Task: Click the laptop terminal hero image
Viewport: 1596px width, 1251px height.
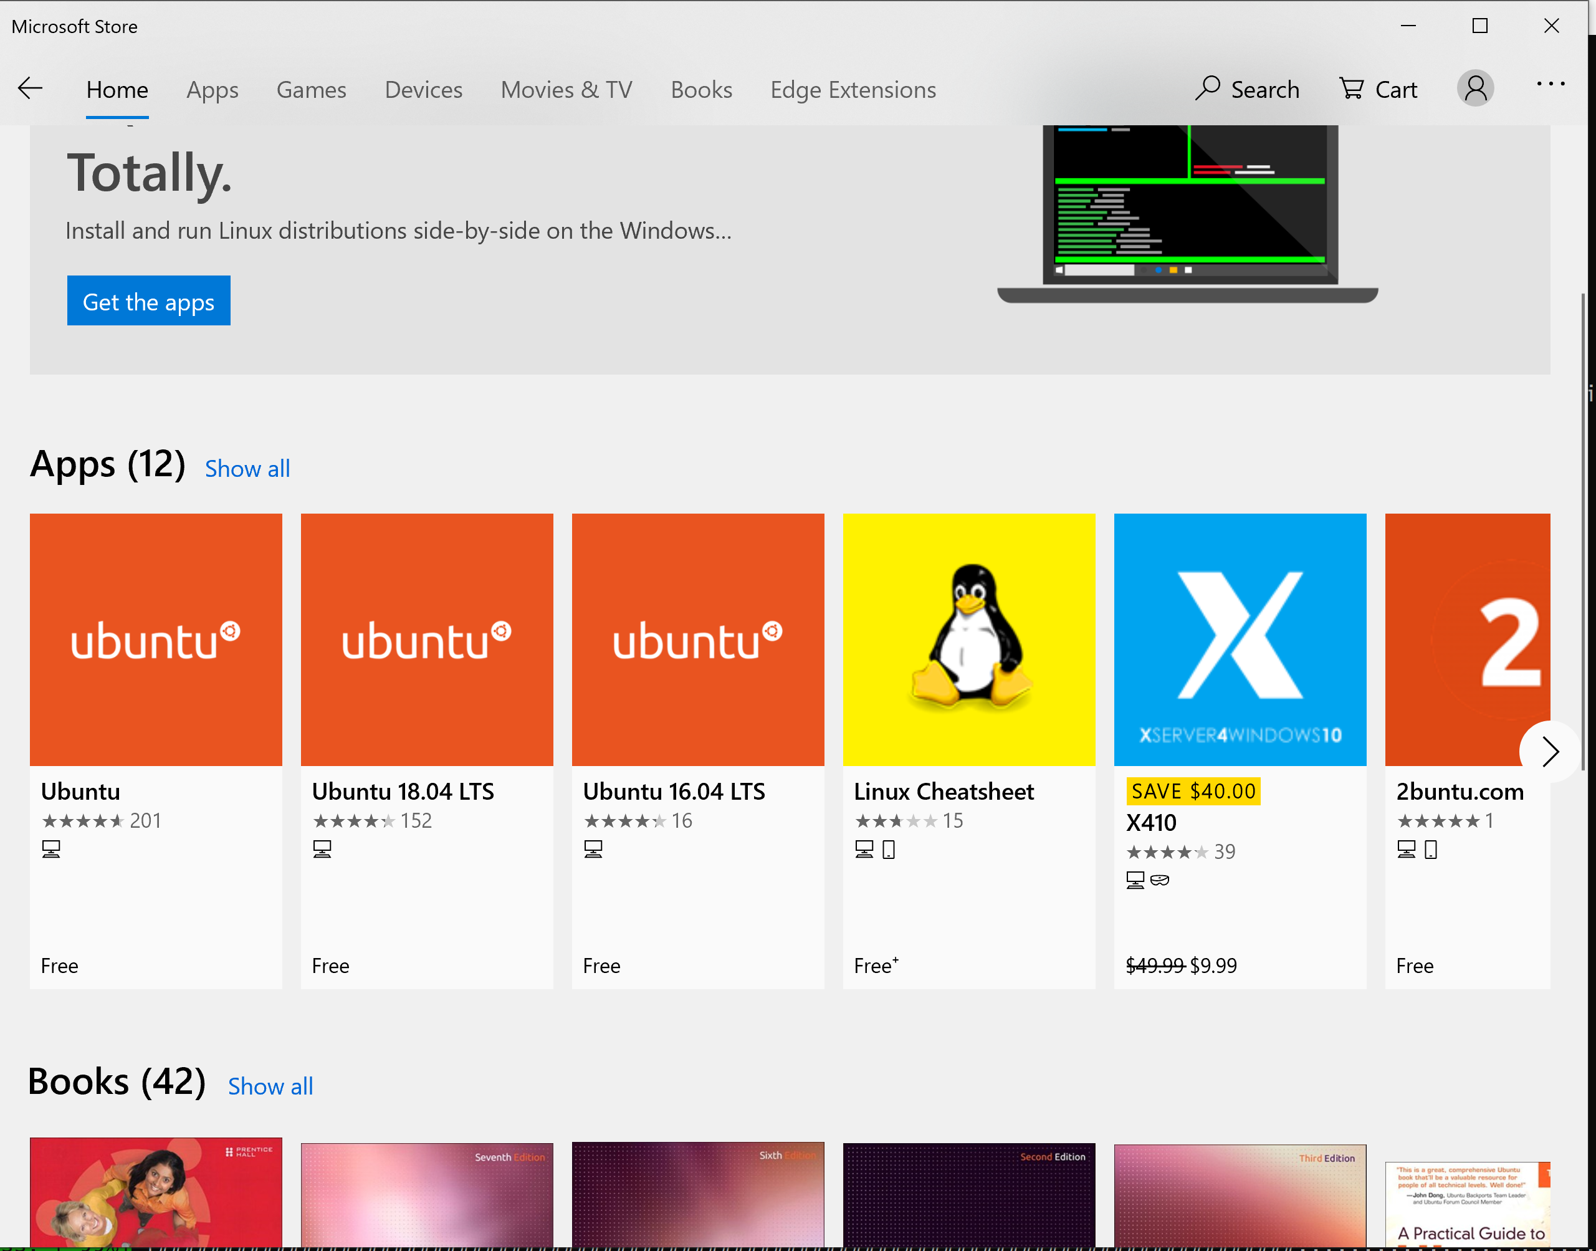Action: tap(1187, 213)
